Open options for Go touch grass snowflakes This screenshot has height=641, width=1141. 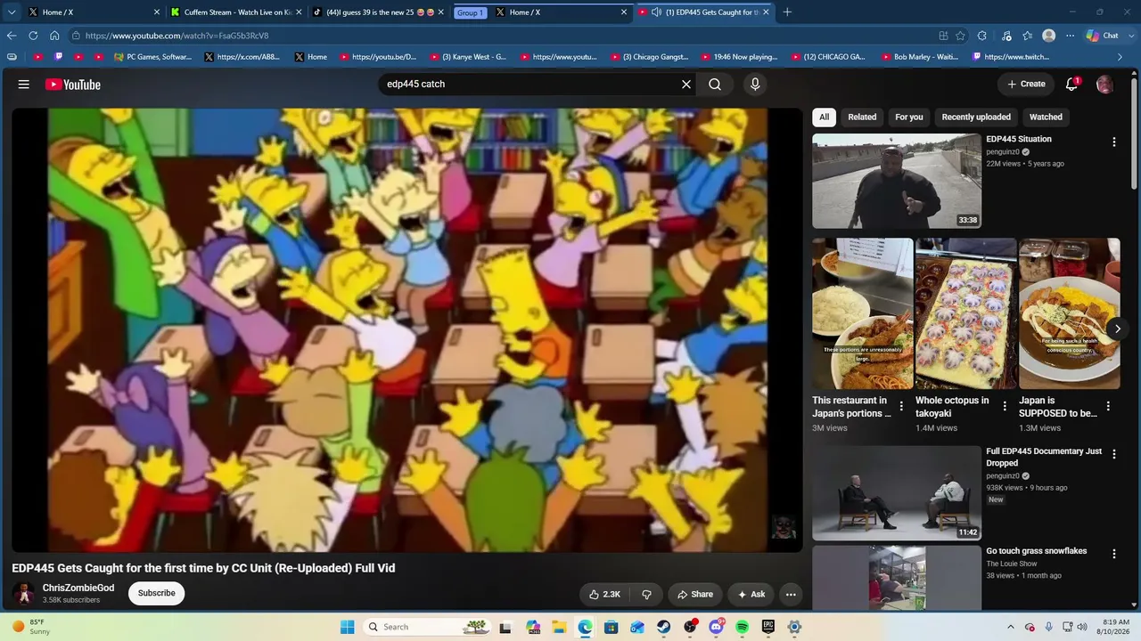(x=1113, y=555)
